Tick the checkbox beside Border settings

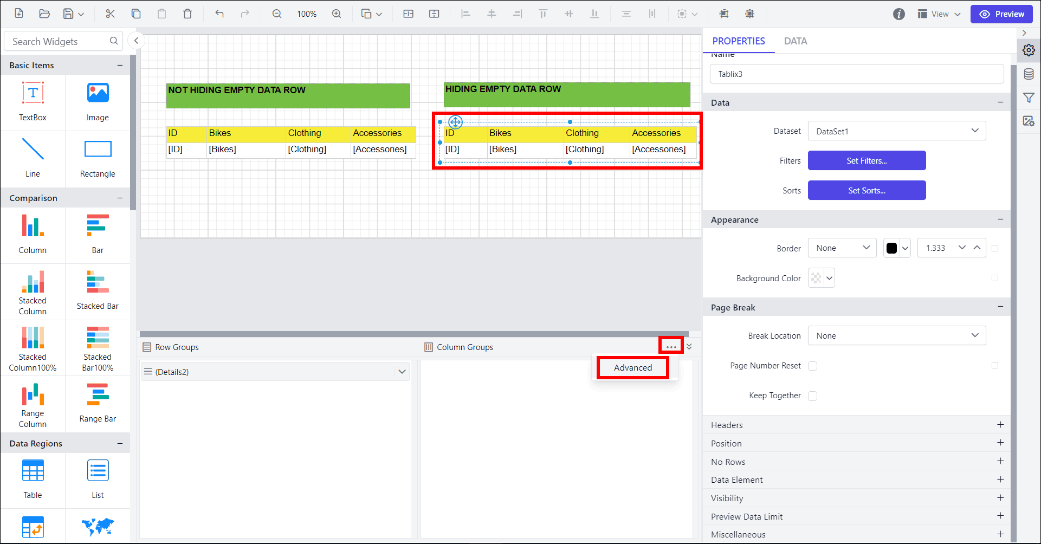pyautogui.click(x=995, y=248)
